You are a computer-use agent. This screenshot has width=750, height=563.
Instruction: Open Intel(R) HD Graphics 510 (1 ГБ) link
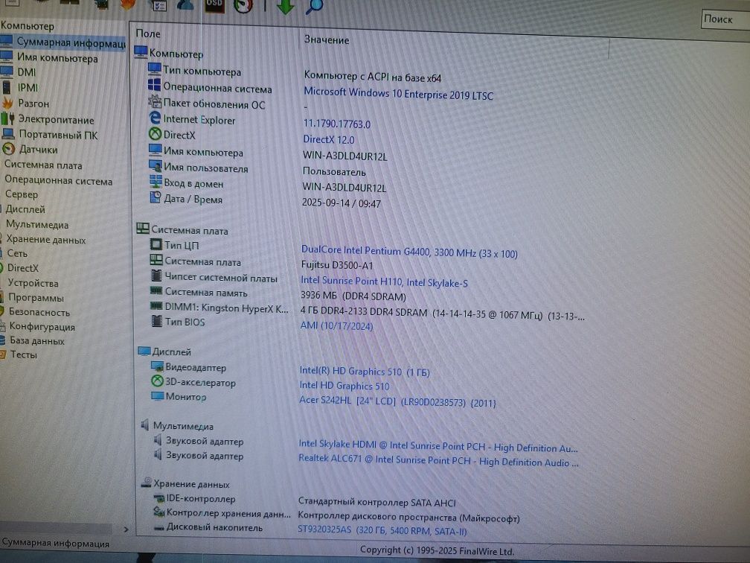(365, 372)
